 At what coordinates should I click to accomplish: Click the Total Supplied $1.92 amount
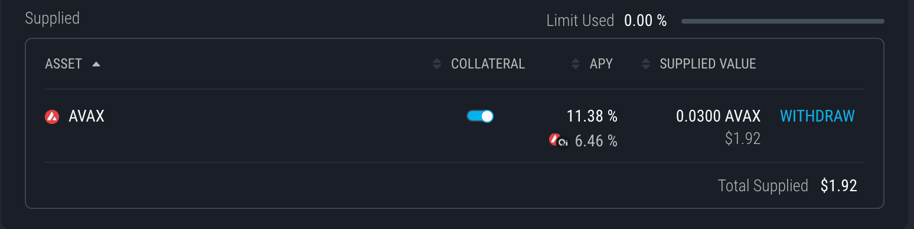pos(838,186)
